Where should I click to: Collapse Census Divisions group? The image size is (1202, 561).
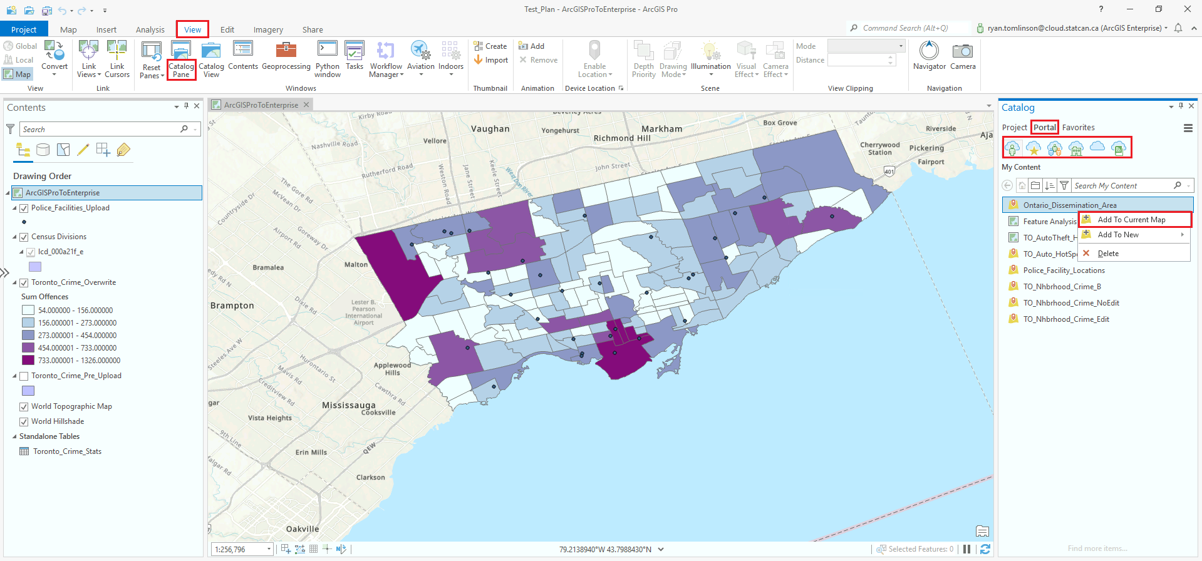point(15,237)
